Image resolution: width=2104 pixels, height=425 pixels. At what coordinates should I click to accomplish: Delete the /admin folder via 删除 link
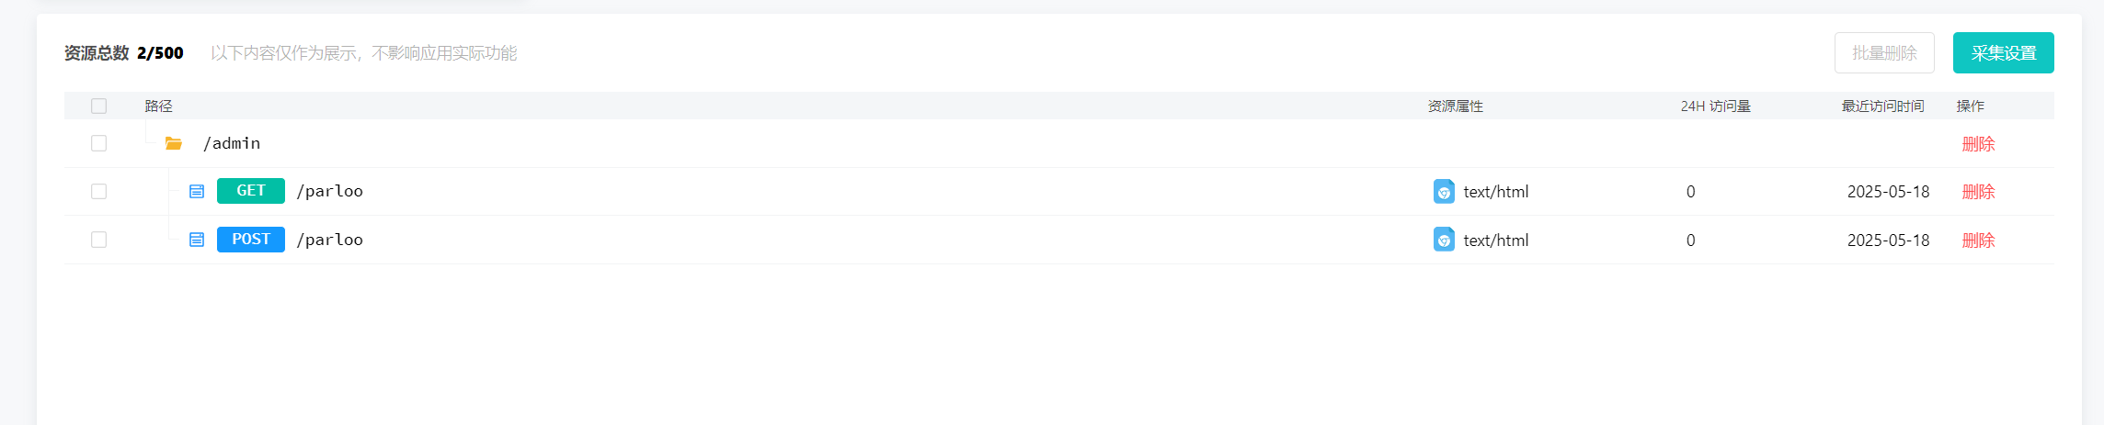click(1978, 144)
